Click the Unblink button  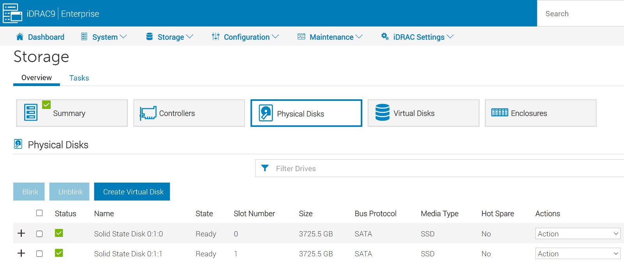[69, 192]
